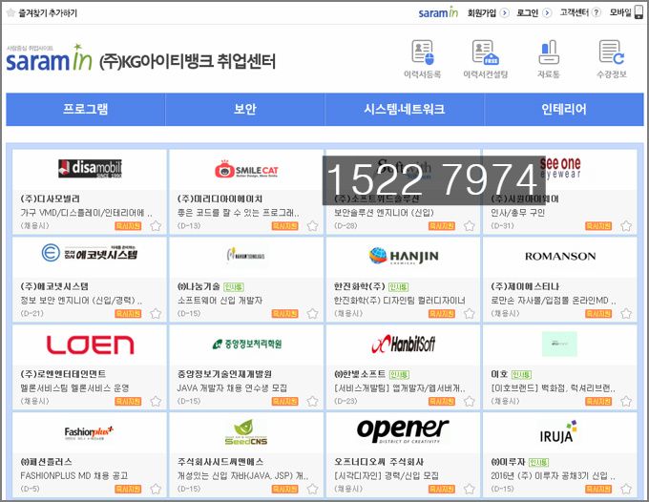
Task: Open the 고객센터 link
Action: click(575, 12)
